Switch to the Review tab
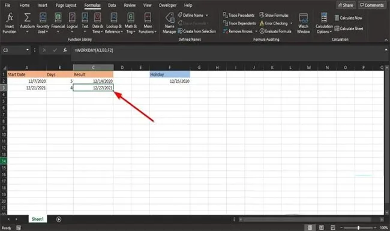 130,5
